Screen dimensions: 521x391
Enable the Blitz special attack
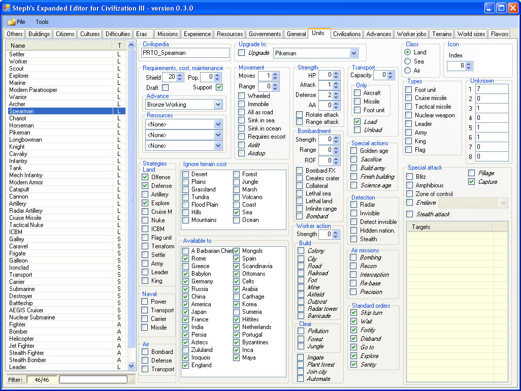tap(410, 176)
